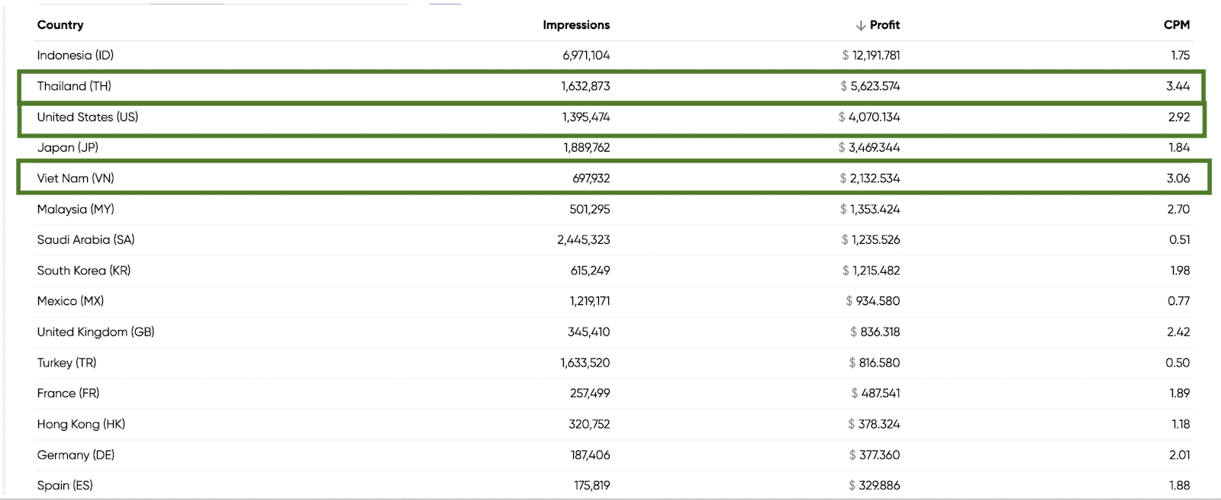Image resolution: width=1221 pixels, height=500 pixels.
Task: Click the Saudi Arabia (SA) country name
Action: point(85,239)
